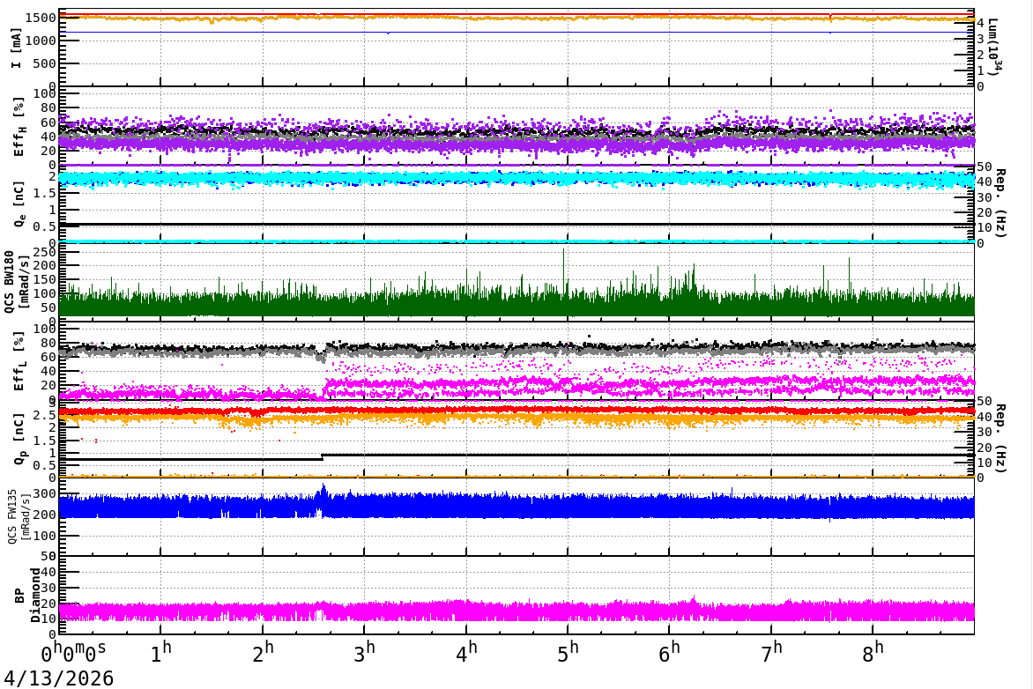Select the "300" tick on the QCS FW135 axis
Viewport: 1033px width, 689px height.
[x=44, y=494]
